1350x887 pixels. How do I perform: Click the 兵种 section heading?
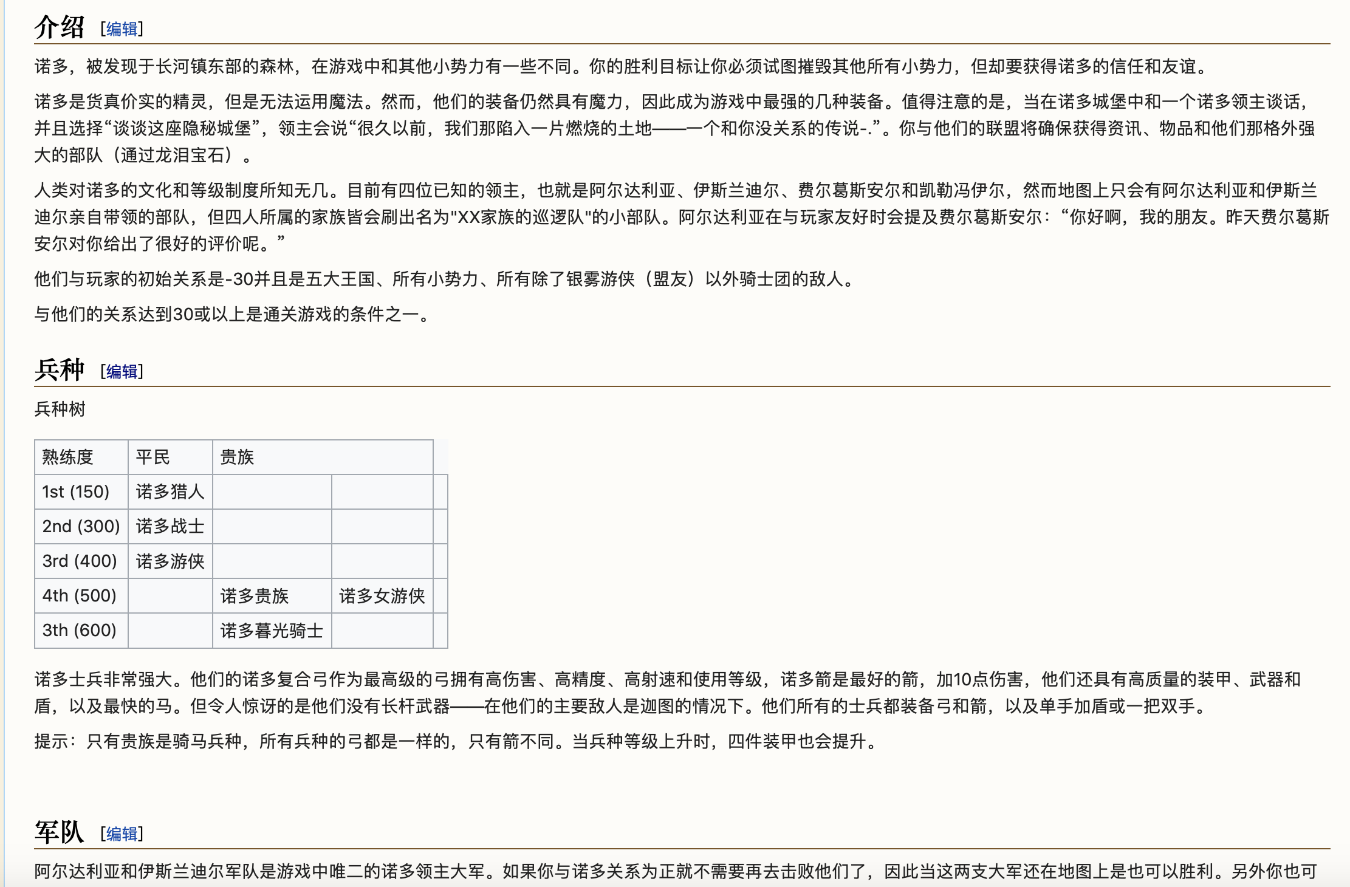(x=60, y=370)
